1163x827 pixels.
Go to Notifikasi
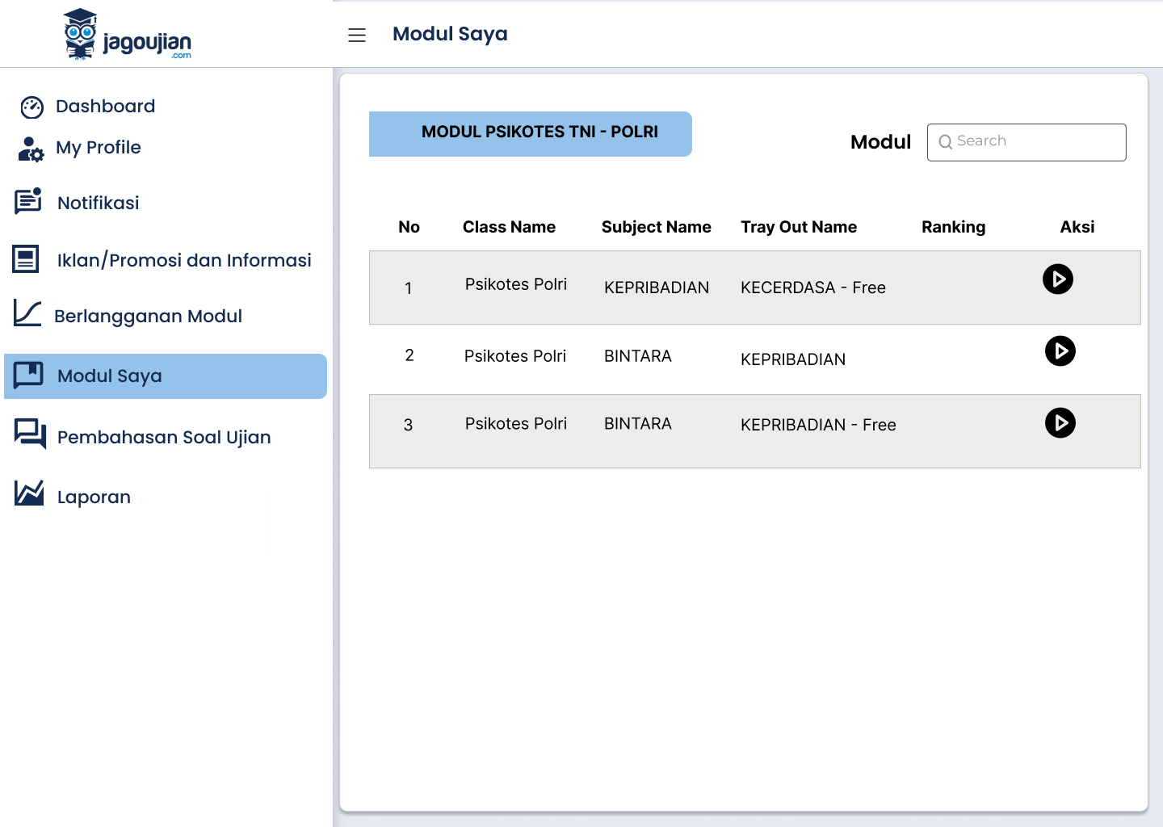[99, 203]
